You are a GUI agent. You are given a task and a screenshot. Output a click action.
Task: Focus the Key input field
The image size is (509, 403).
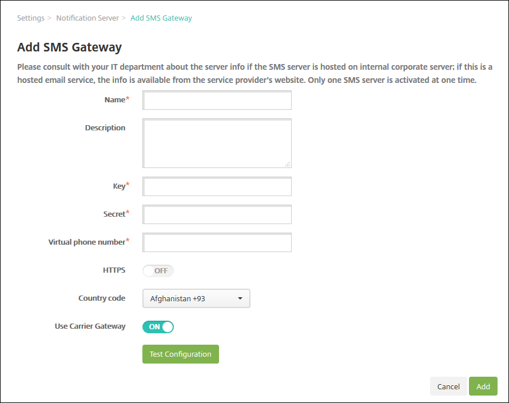[x=217, y=186]
